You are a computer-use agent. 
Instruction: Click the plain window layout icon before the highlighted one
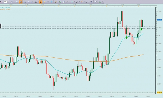click(x=17, y=2)
